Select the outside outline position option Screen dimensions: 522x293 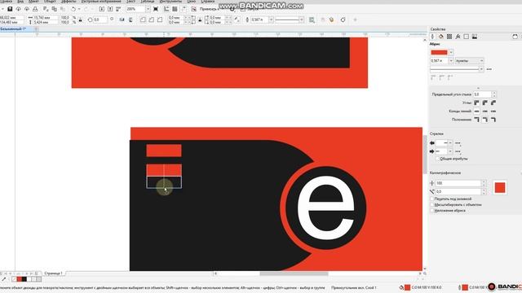(x=476, y=120)
